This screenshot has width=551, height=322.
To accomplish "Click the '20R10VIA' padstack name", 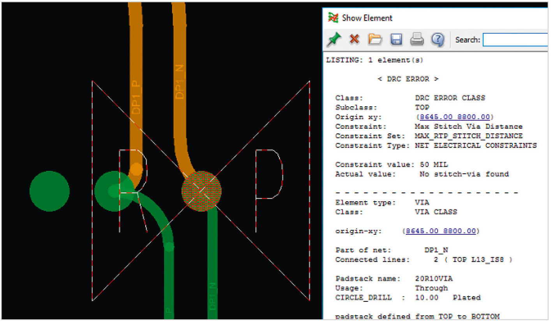I will click(x=434, y=279).
